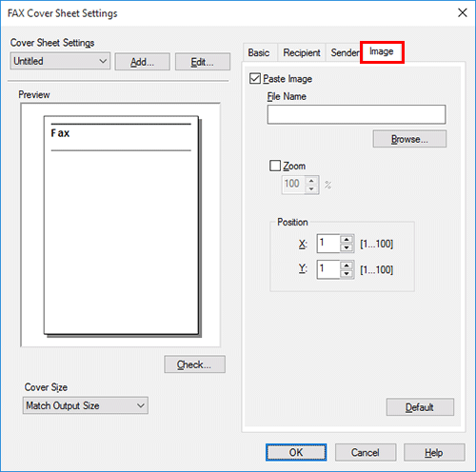Click the cover sheet preview page

[x=121, y=225]
